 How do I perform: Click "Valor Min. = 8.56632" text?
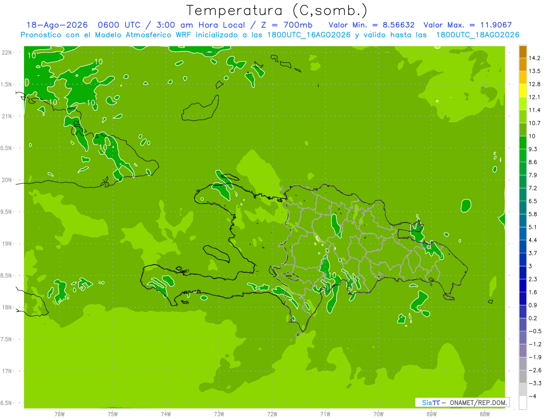(x=372, y=25)
